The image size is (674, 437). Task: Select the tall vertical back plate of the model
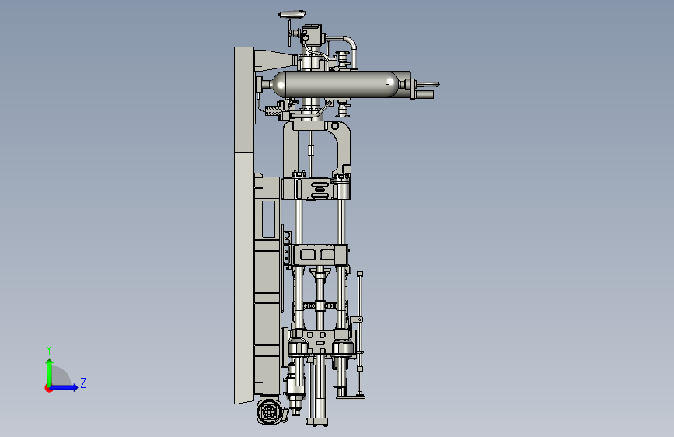(244, 225)
